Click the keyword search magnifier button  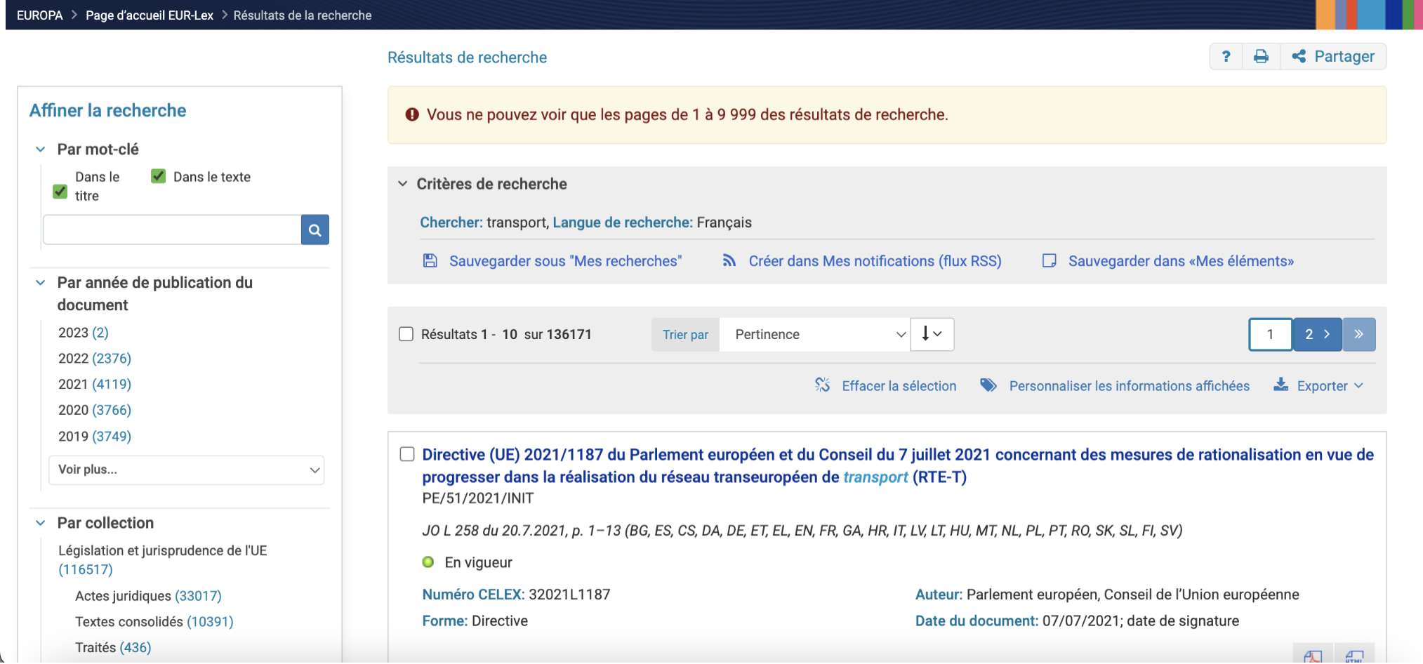coord(315,230)
